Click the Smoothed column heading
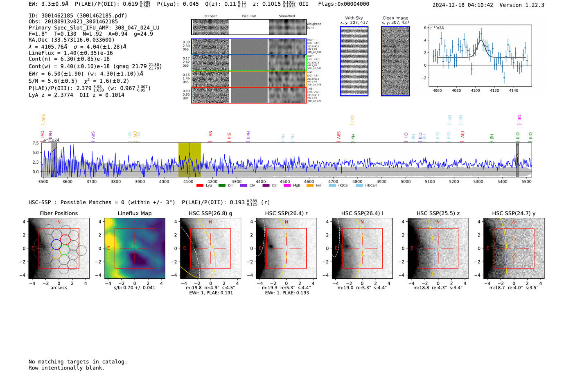This screenshot has width=573, height=390. (x=287, y=16)
